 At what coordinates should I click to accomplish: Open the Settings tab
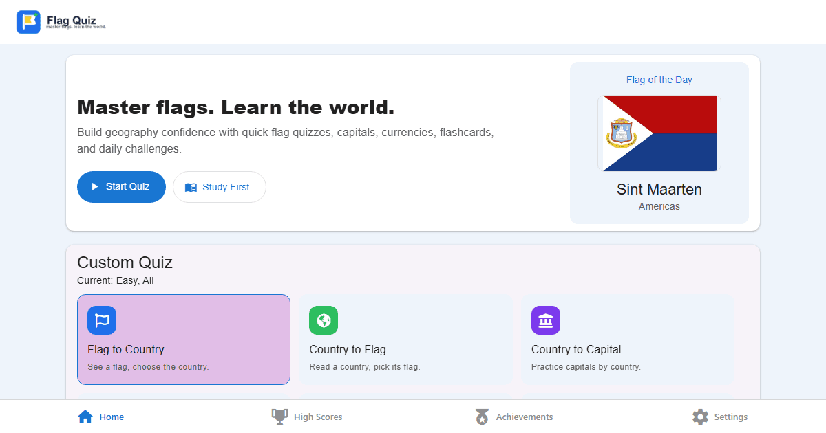click(x=720, y=417)
